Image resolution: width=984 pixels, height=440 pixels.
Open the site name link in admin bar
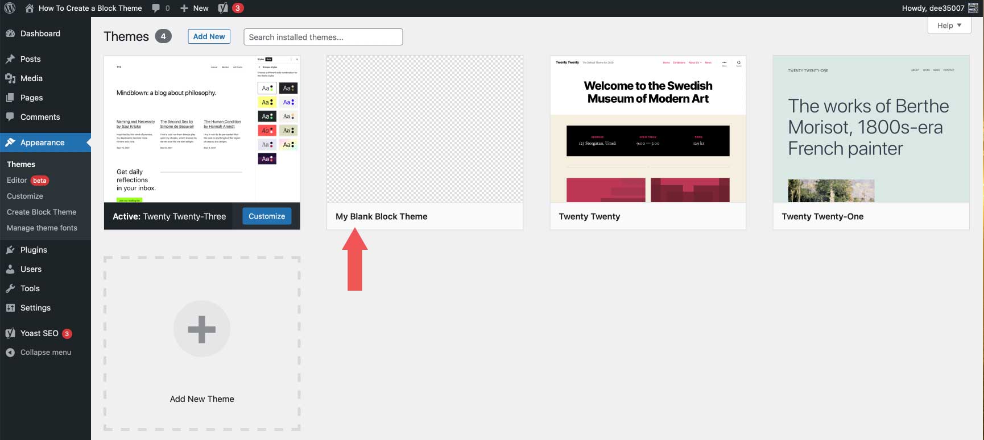pyautogui.click(x=90, y=8)
